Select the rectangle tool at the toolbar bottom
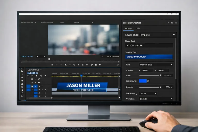This screenshot has height=132, width=198. 22,96
